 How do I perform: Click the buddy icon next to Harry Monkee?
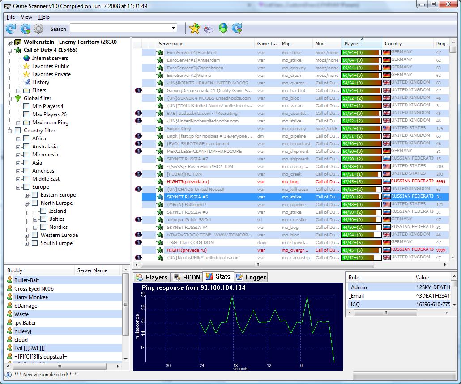coord(10,297)
